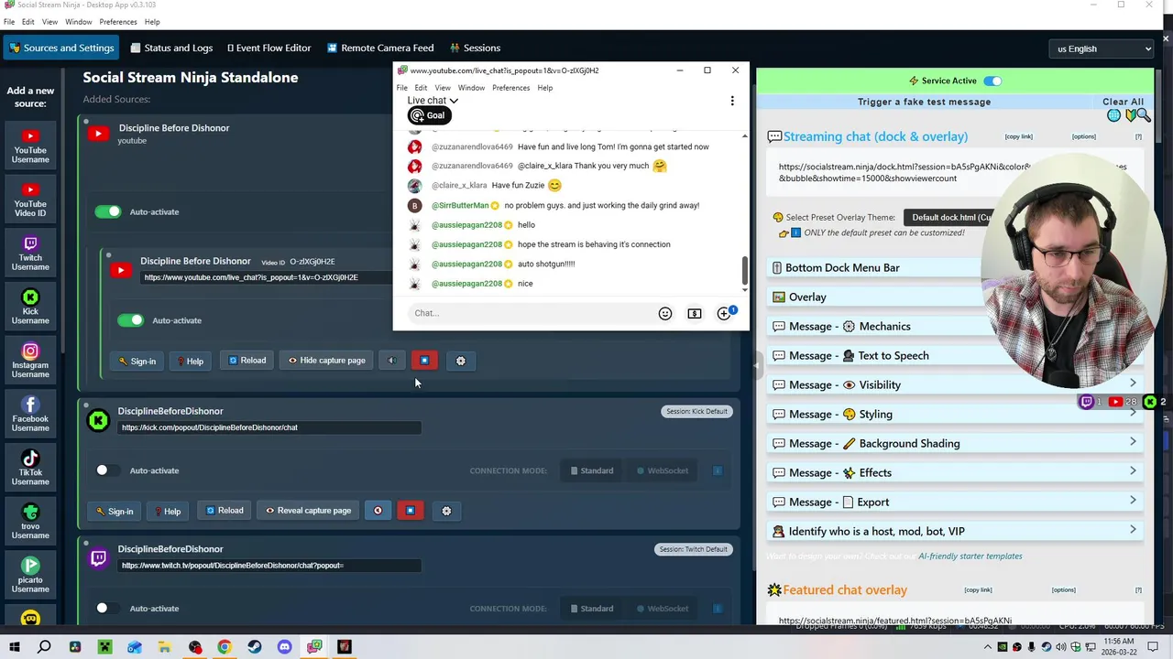This screenshot has height=659, width=1173.
Task: Open the Minecraft icon in the taskbar
Action: click(x=104, y=647)
